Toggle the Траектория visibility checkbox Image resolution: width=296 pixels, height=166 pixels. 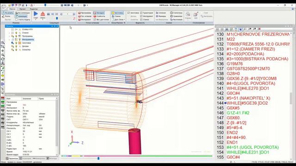[141, 13]
